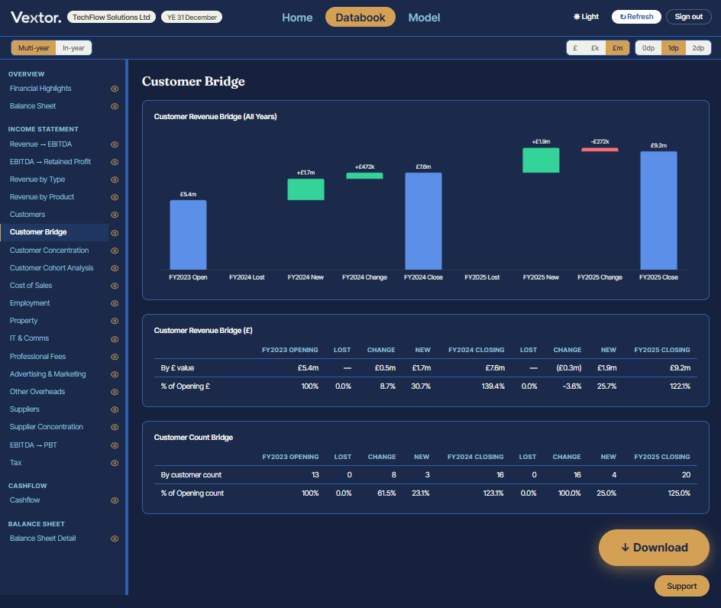Set units to thousands (£k)
Viewport: 721px width, 608px height.
coord(595,48)
